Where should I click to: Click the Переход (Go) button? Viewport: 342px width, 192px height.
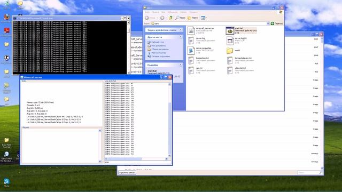point(277,23)
